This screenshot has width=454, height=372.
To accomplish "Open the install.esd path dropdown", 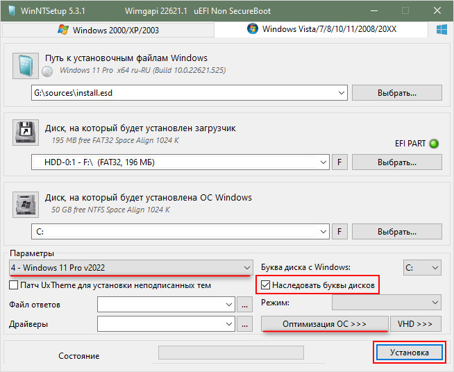I will pos(341,93).
